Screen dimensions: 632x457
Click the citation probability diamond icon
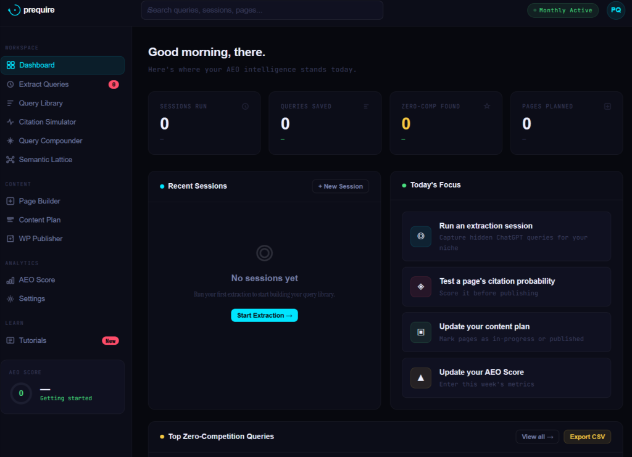click(421, 287)
